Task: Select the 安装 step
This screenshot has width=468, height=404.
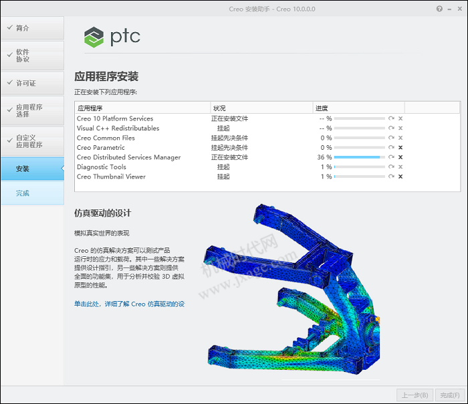Action: coord(33,169)
